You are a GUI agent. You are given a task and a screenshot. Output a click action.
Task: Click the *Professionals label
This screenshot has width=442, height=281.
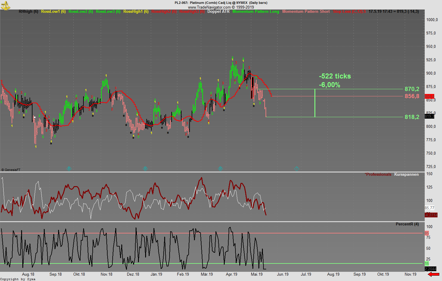click(378, 174)
